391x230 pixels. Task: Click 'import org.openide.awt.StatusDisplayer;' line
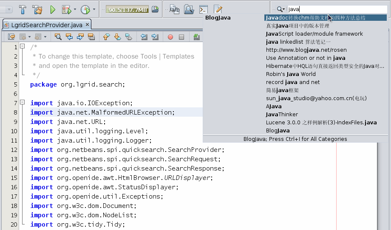coord(105,187)
